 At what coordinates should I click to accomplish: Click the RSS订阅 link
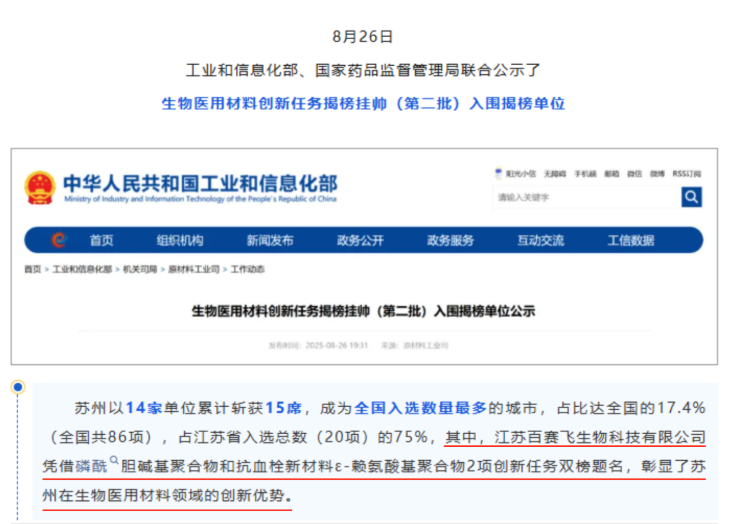(x=686, y=174)
